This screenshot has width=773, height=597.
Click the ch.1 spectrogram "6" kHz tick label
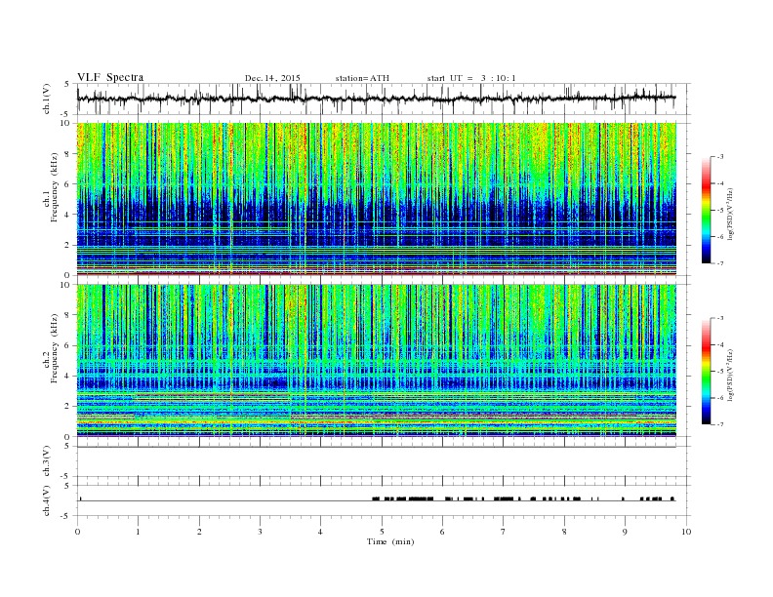pos(67,184)
